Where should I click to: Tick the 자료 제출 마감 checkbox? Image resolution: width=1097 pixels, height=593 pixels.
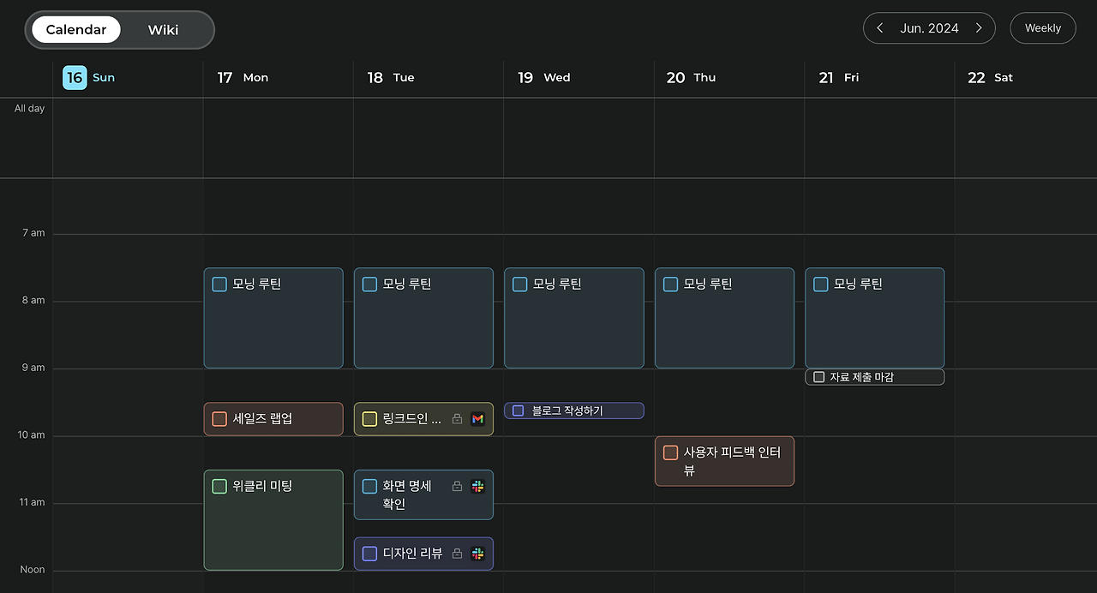pyautogui.click(x=818, y=377)
